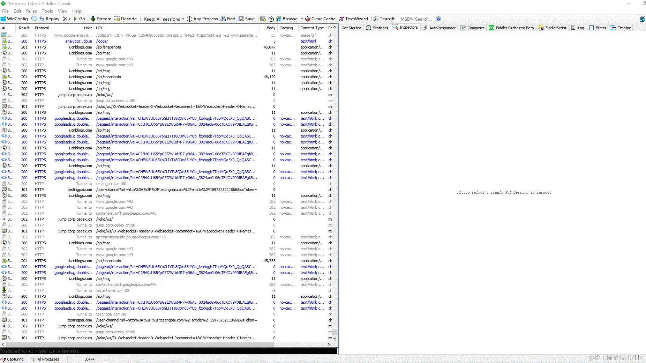Click the scroll down arrow of session list
This screenshot has height=363, width=646.
(x=335, y=338)
